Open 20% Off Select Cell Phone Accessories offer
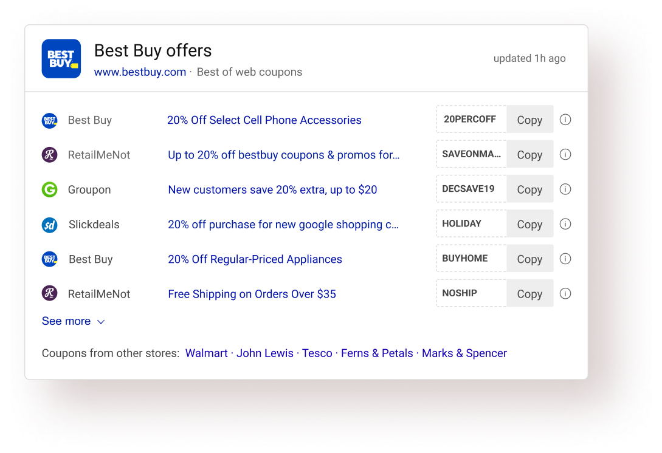Viewport: 662px width, 453px height. point(264,120)
